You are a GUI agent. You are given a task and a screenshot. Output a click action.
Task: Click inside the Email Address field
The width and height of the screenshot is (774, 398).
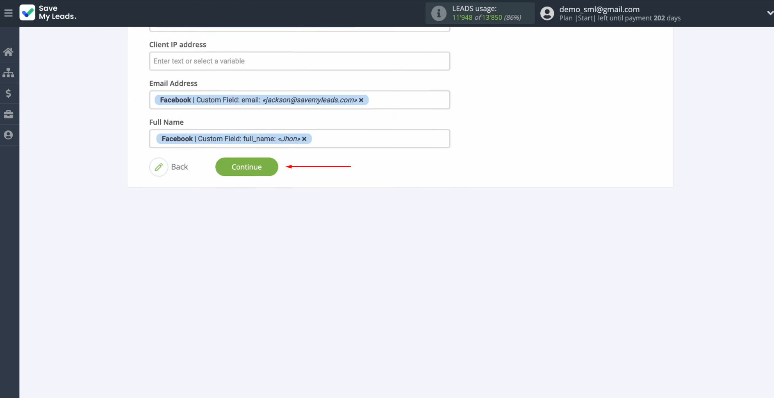click(300, 100)
